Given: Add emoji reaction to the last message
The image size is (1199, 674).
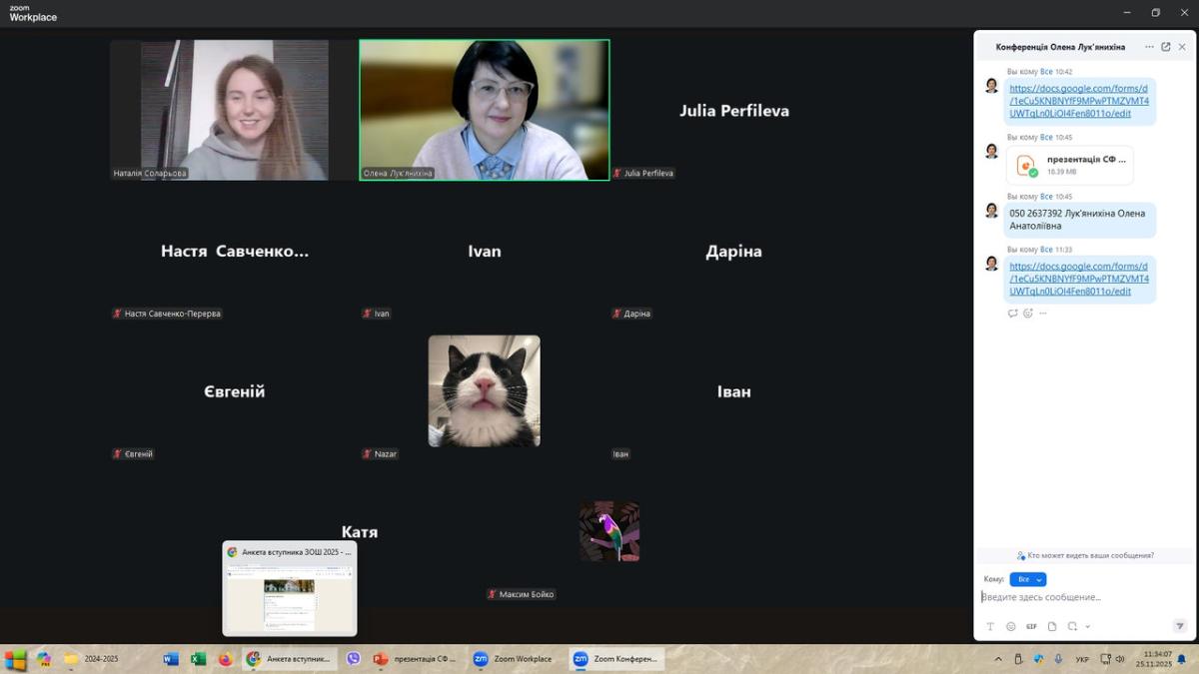Looking at the screenshot, I should (x=1027, y=314).
